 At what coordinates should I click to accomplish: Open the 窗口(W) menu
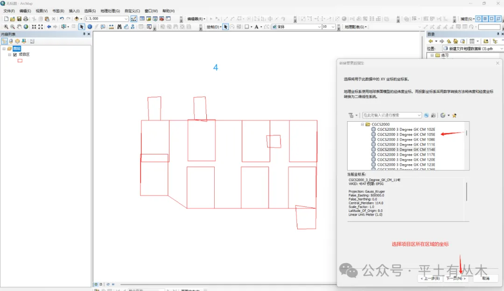[151, 11]
